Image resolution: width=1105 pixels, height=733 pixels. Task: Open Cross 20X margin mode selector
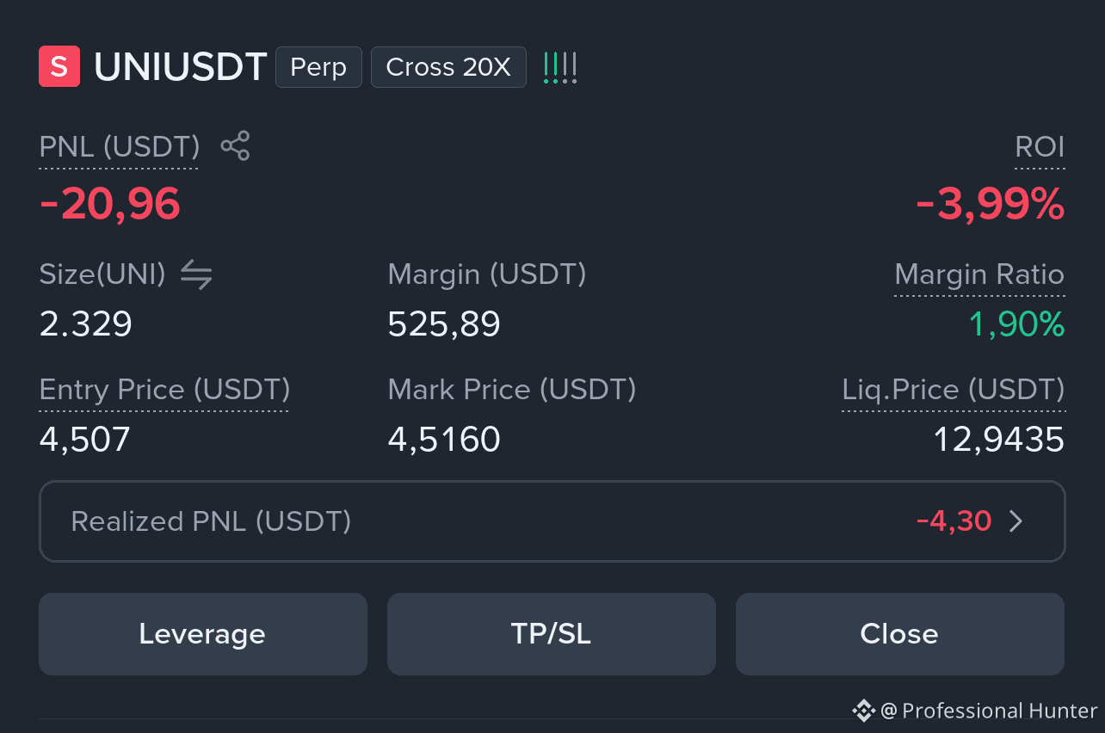pos(448,67)
